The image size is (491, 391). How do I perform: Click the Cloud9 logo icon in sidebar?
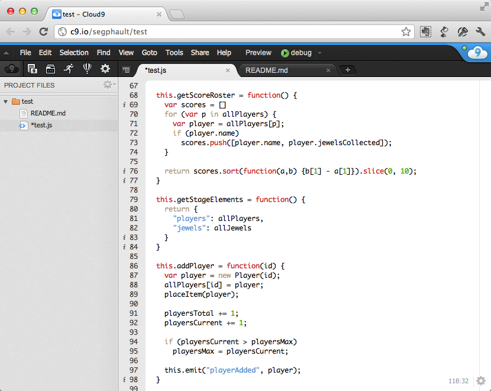point(9,69)
